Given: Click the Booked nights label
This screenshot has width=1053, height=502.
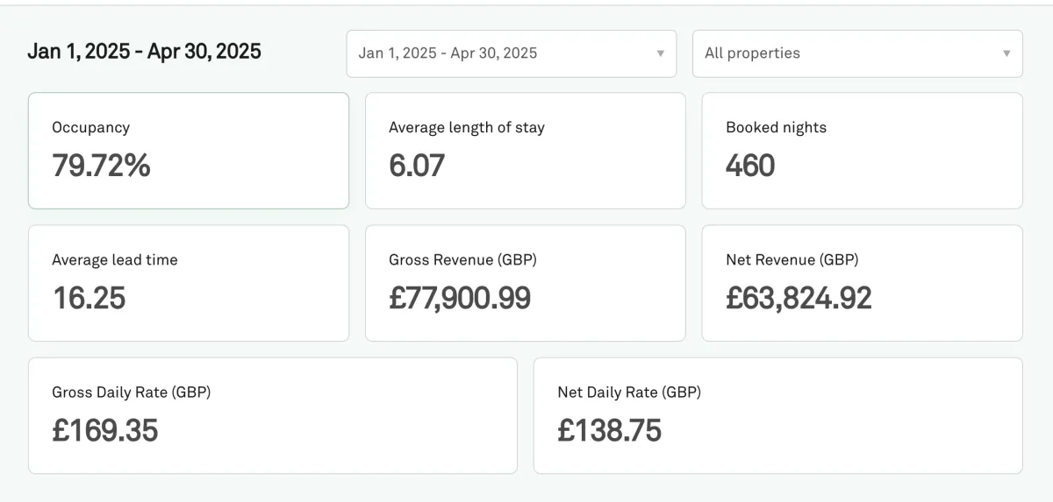Looking at the screenshot, I should [776, 128].
